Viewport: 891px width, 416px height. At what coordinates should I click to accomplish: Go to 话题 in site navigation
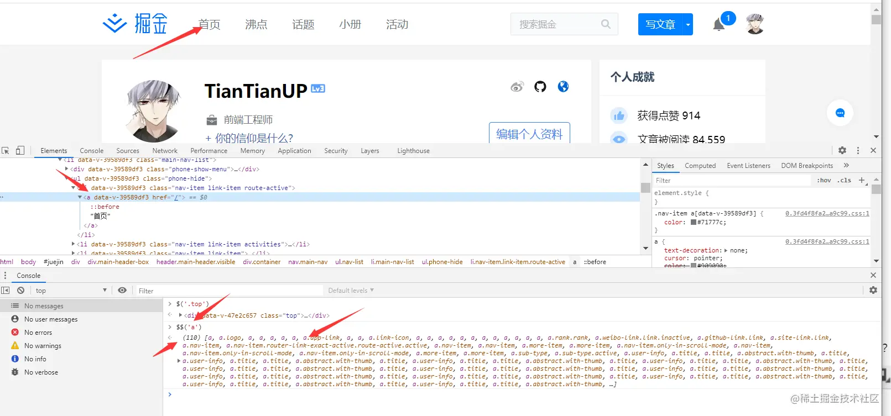303,24
